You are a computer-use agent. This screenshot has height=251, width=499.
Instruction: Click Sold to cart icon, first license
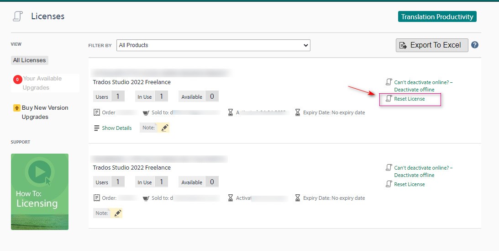[x=146, y=113]
